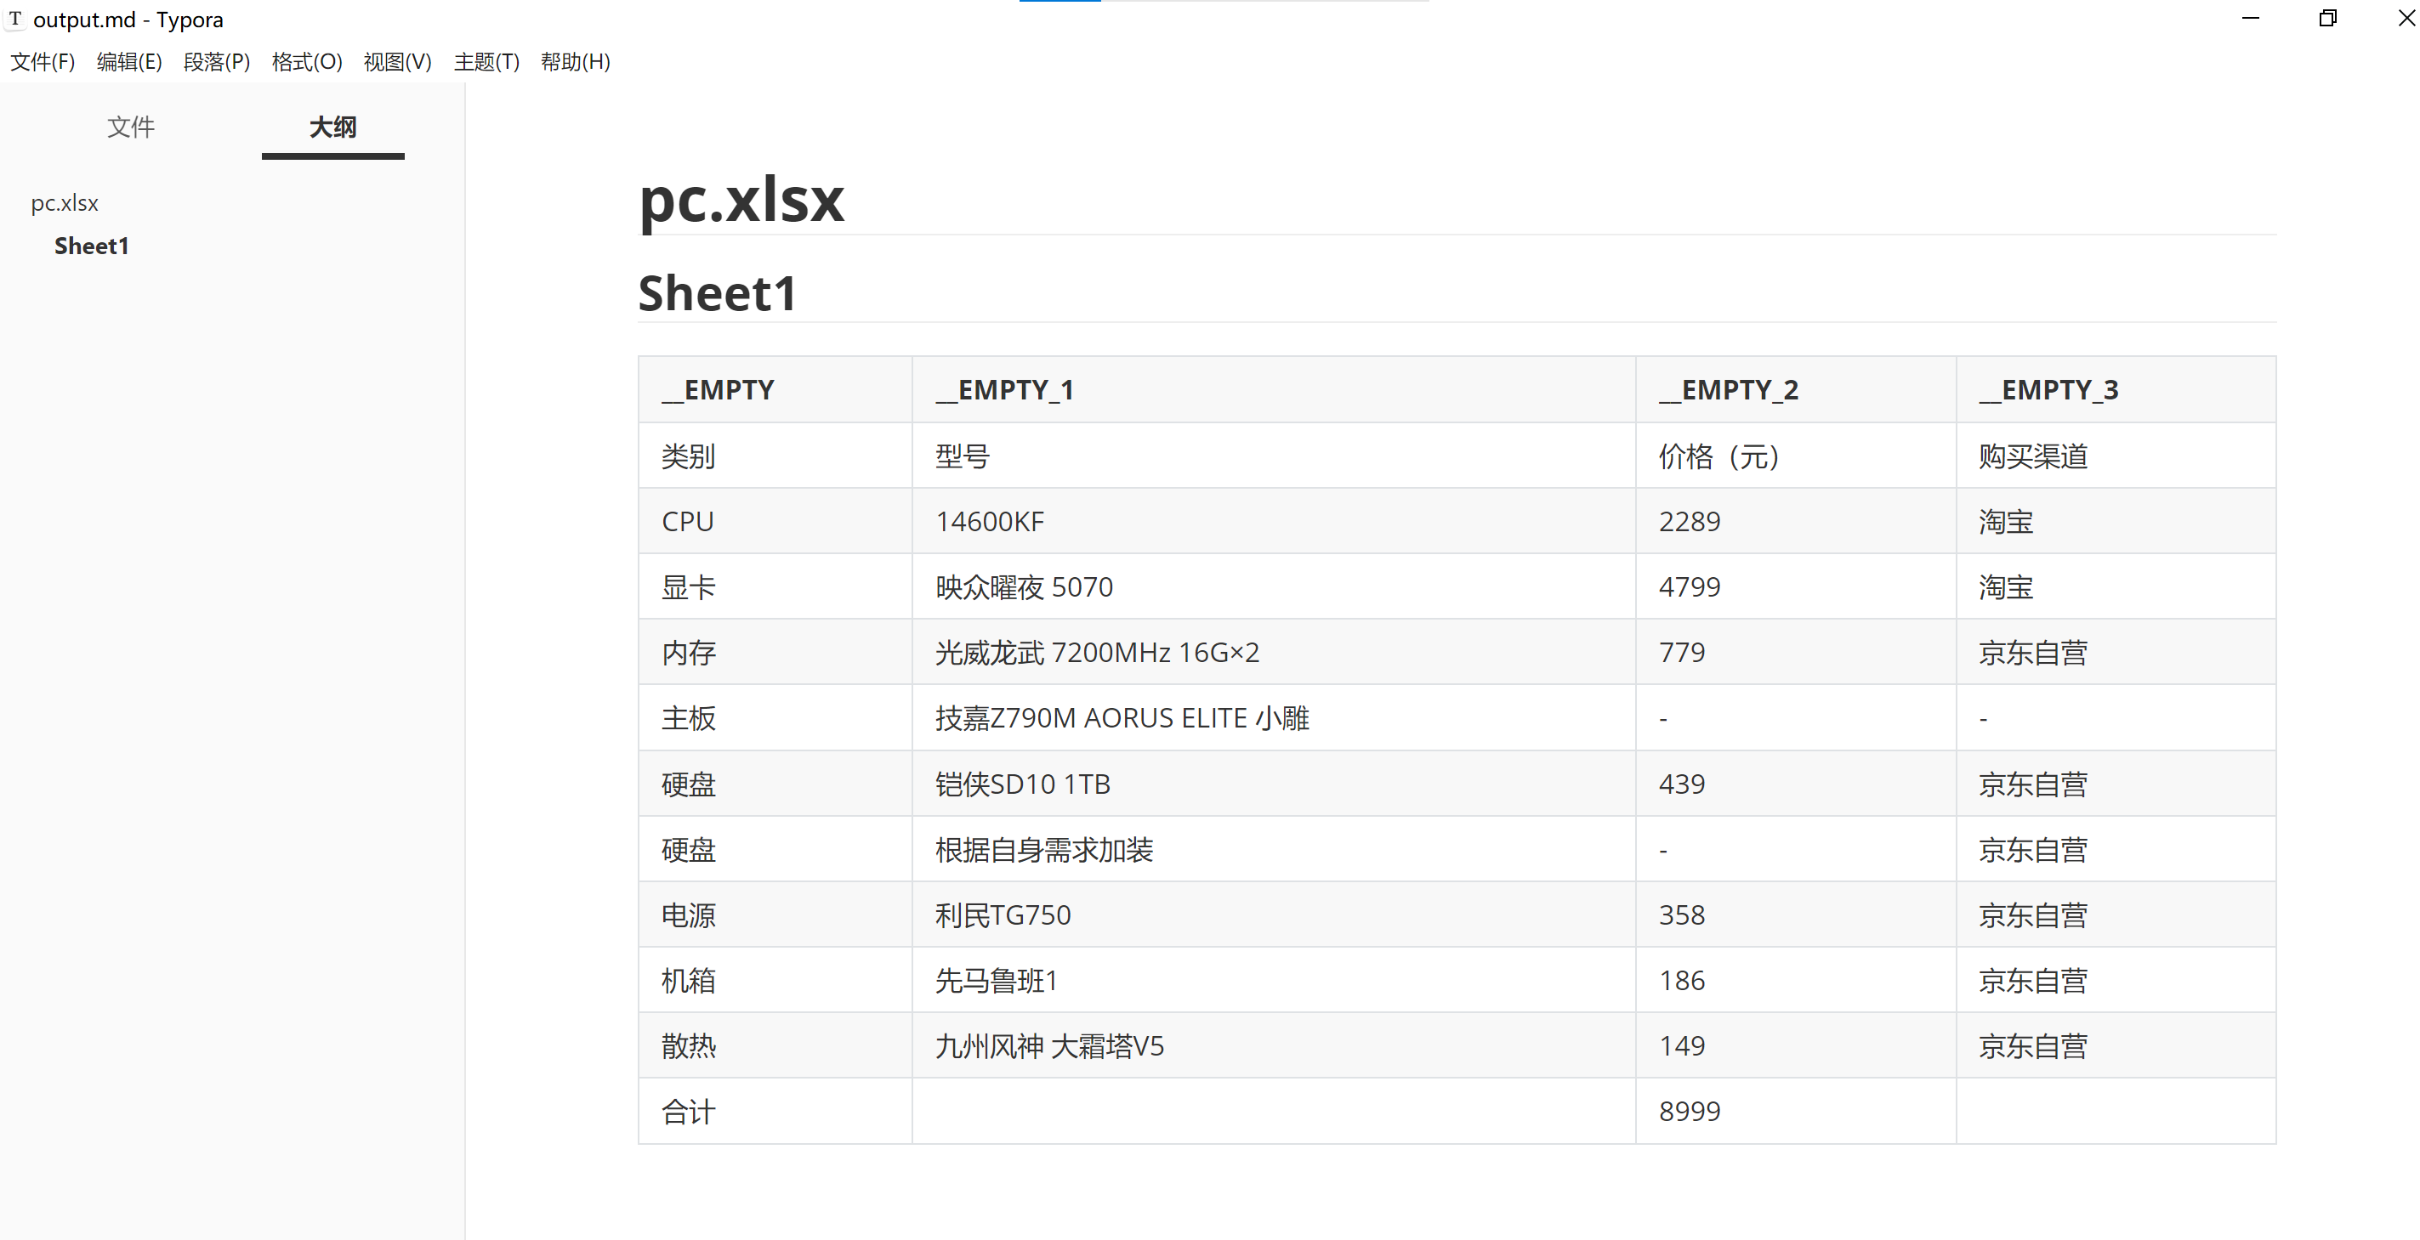Click the 根据自身需求加装 cell

(1274, 850)
